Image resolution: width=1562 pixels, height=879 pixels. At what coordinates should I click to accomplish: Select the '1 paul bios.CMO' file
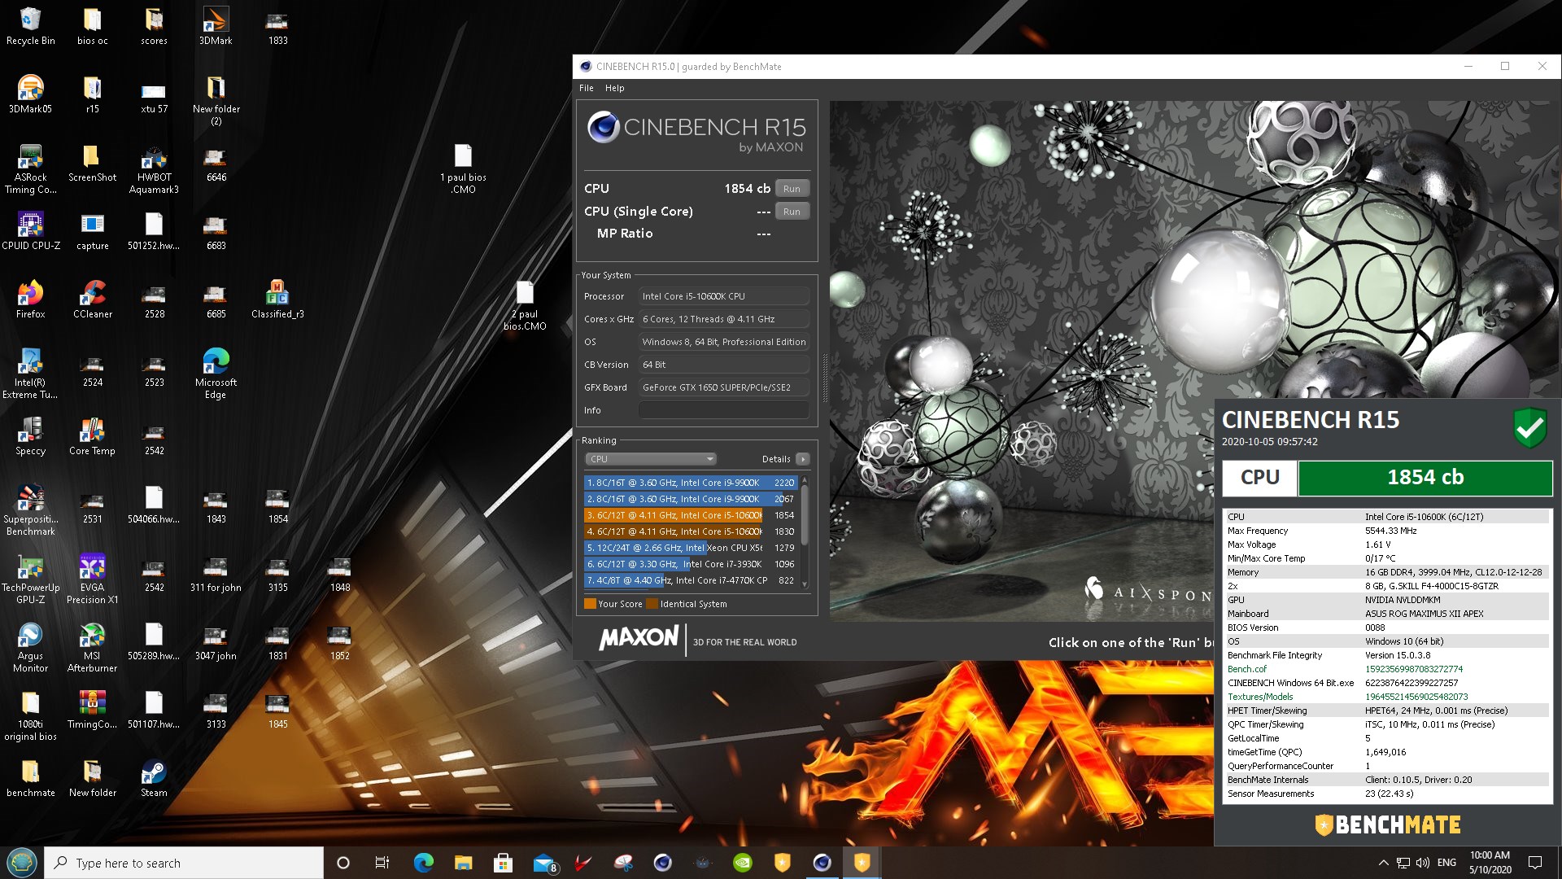[x=463, y=169]
